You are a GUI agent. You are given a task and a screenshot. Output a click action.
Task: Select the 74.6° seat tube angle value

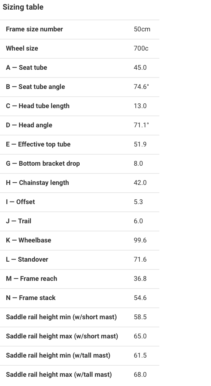point(141,87)
